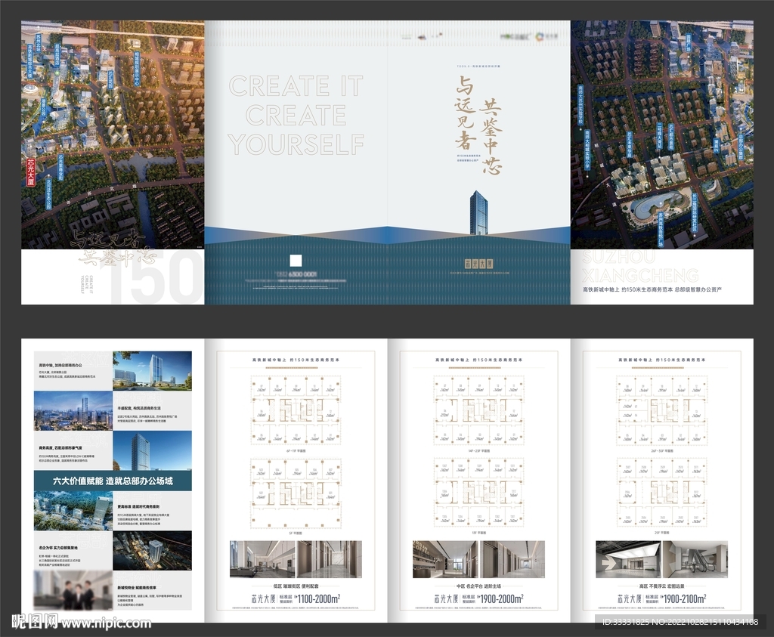
Task: Open the Urban Coffee interior photo on mid-zone page
Action: click(x=445, y=559)
